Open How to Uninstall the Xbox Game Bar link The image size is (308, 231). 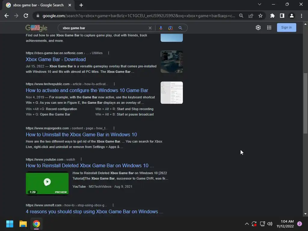tap(81, 134)
